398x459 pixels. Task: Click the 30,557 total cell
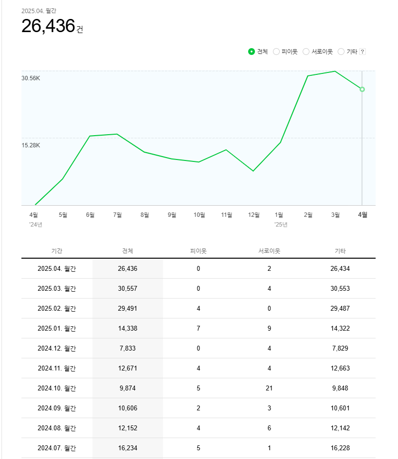[x=127, y=289]
